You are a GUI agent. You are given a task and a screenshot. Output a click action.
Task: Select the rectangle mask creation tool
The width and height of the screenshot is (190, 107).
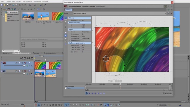(x=66, y=33)
